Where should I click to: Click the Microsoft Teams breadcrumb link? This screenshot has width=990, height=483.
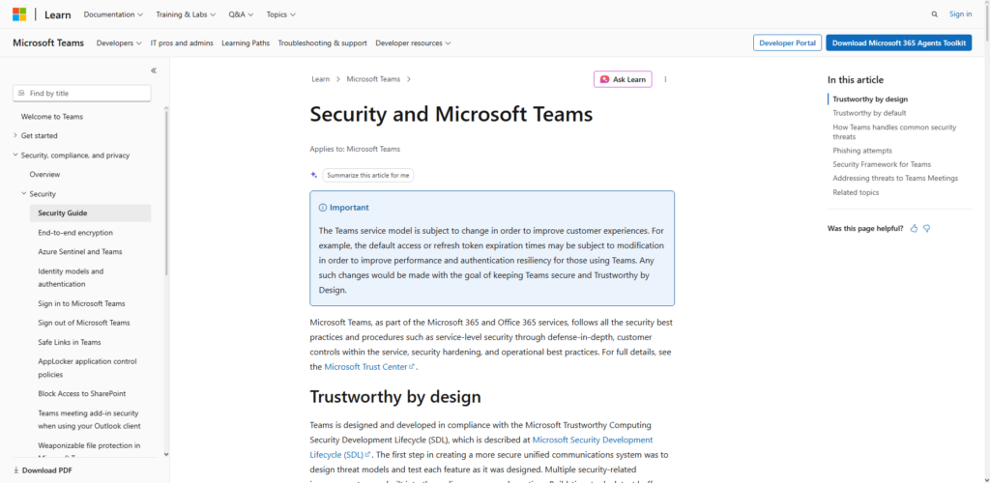[373, 79]
